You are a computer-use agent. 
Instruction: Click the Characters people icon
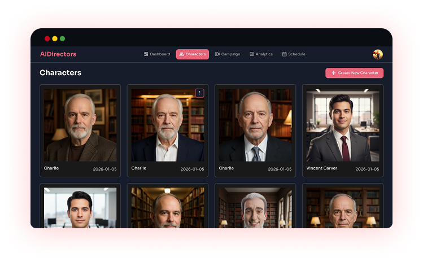(182, 54)
